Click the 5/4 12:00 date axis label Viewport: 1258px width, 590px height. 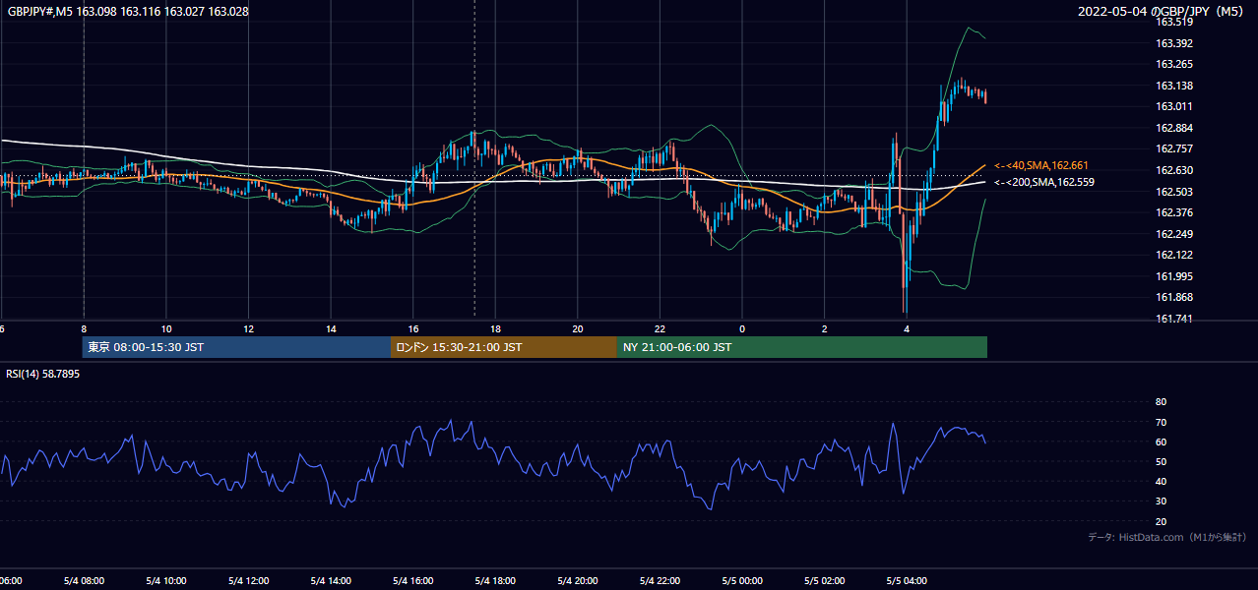tap(249, 581)
